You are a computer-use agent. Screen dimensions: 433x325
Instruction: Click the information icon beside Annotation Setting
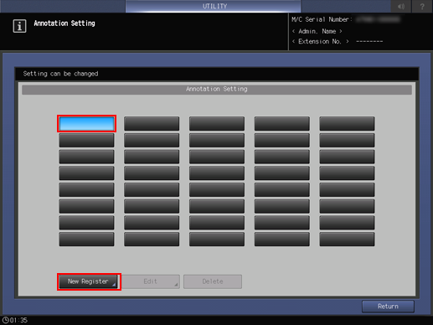tap(19, 26)
